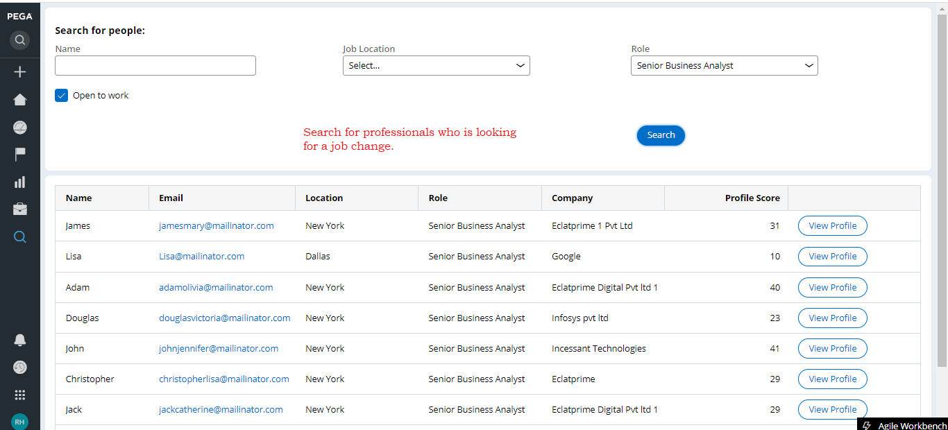Open the apps grid launcher icon

(x=20, y=395)
